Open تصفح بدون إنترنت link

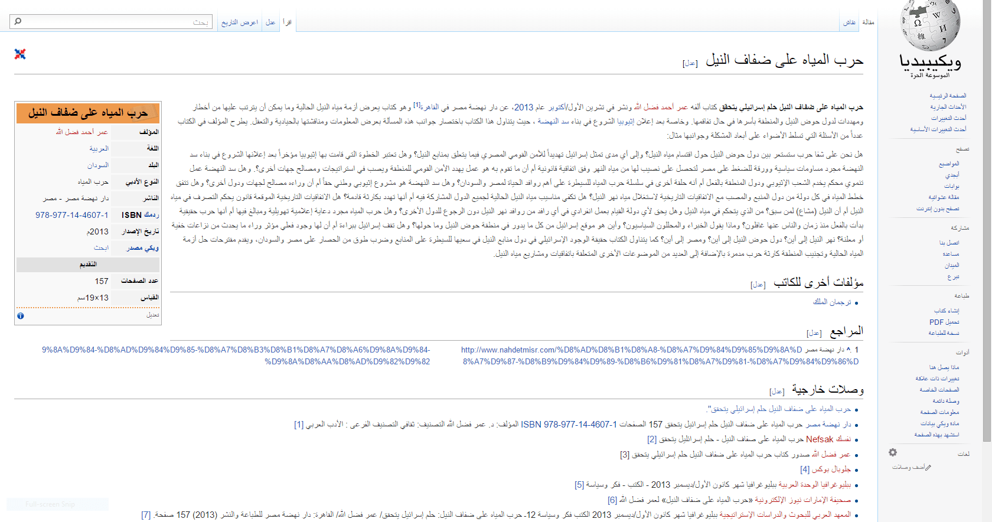point(938,208)
